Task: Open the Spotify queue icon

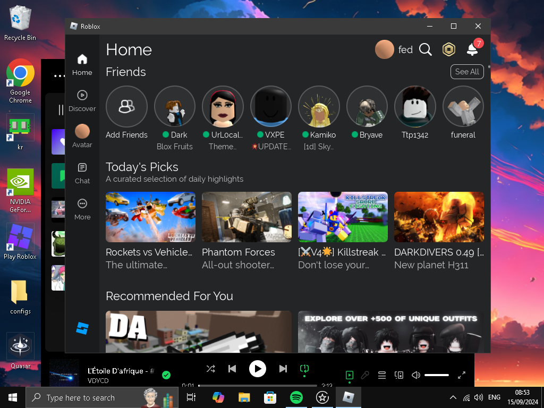Action: (x=382, y=375)
